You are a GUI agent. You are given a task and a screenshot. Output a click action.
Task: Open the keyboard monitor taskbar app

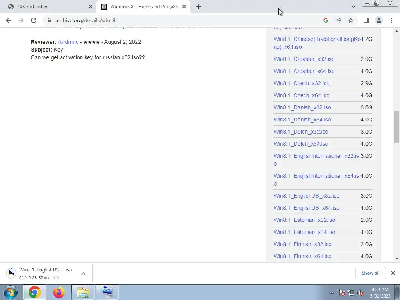coord(107,292)
